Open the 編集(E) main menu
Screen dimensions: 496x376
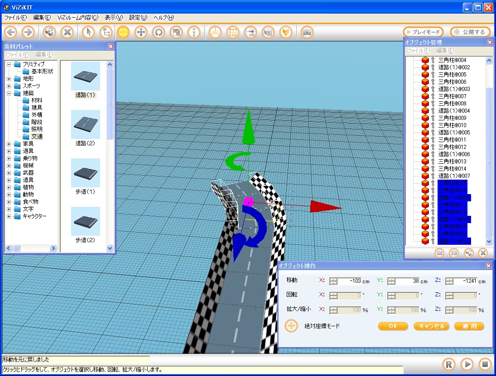point(42,18)
